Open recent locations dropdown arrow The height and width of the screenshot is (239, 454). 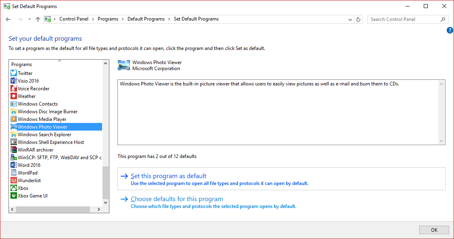coord(29,19)
